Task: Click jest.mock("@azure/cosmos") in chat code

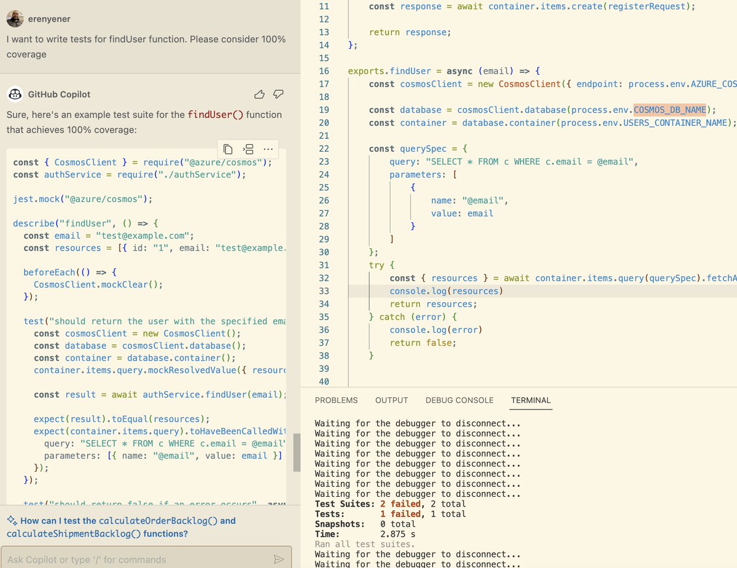Action: (82, 199)
